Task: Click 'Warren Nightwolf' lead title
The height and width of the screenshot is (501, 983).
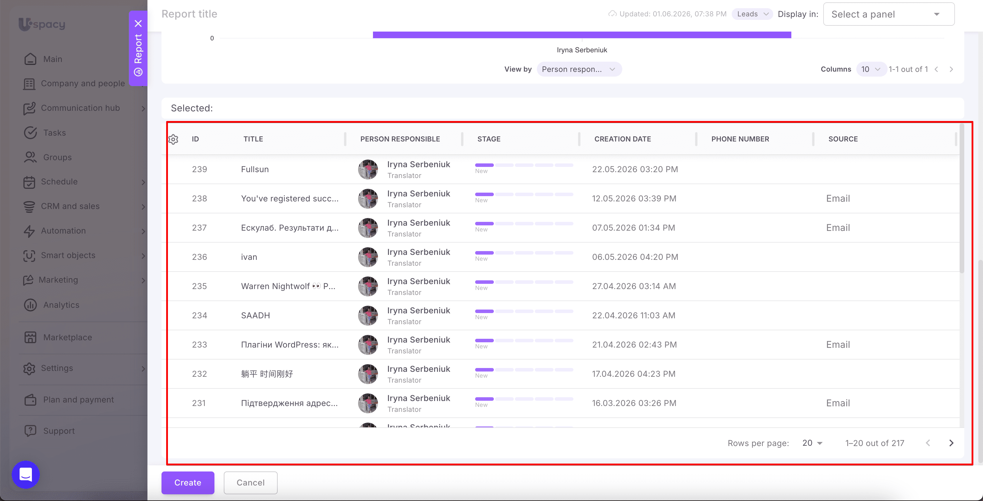Action: click(x=288, y=286)
